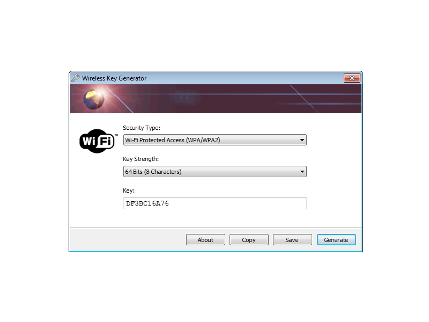429x322 pixels.
Task: Click the generated key DF3BC16A76 text
Action: point(147,203)
